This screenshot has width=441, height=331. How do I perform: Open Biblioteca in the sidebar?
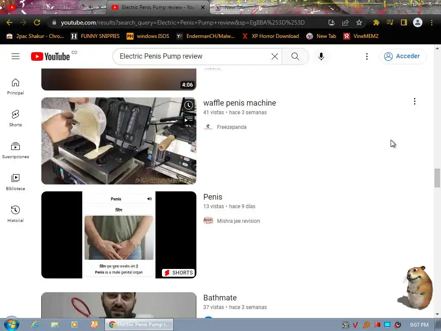[x=16, y=182]
